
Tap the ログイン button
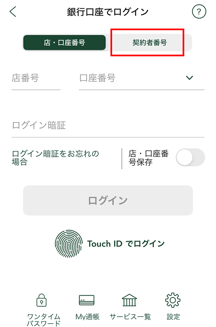coord(108,200)
